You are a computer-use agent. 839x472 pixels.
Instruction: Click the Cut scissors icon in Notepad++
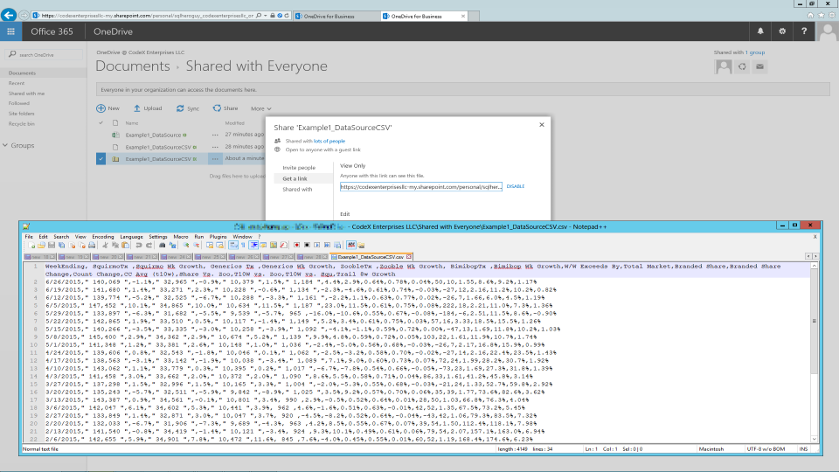pyautogui.click(x=106, y=245)
